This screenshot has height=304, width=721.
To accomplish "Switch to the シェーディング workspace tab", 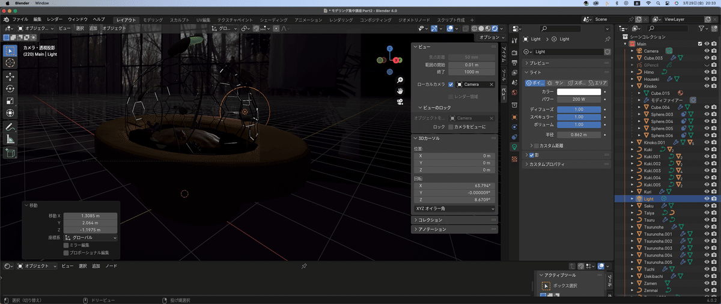I will point(274,20).
